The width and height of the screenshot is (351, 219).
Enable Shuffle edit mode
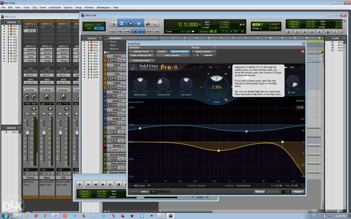[89, 25]
